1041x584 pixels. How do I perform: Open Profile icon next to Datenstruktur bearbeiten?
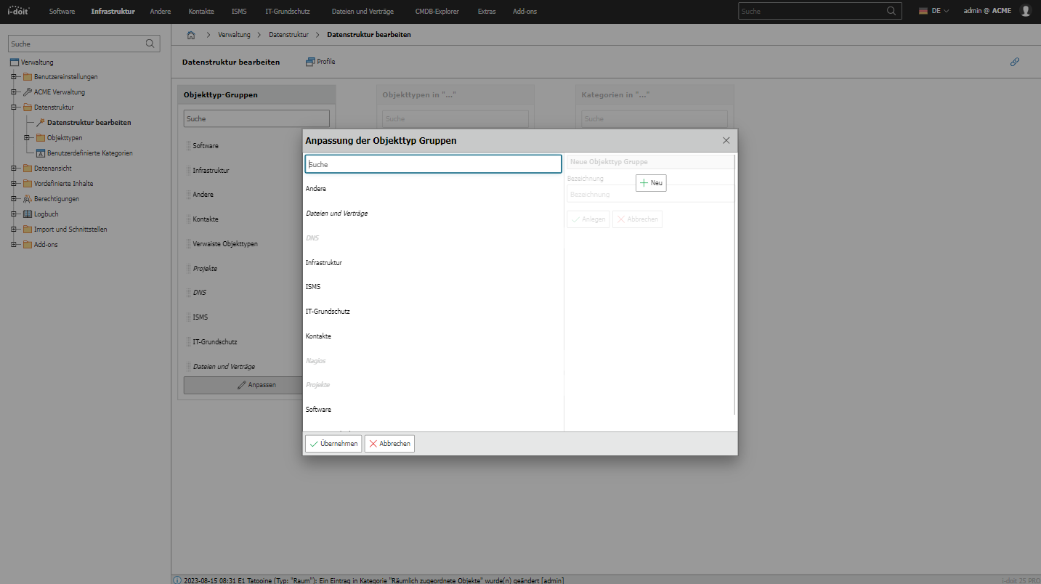310,62
